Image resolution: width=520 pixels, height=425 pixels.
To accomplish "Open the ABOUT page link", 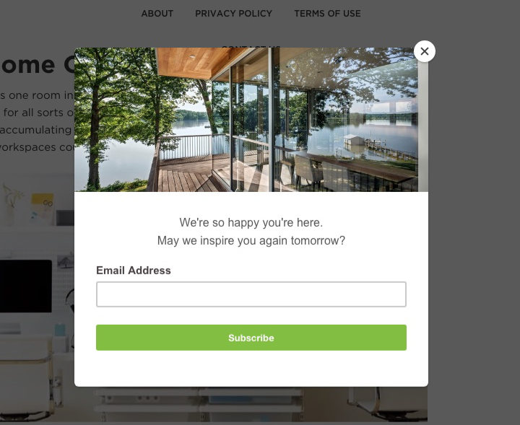I will (157, 14).
